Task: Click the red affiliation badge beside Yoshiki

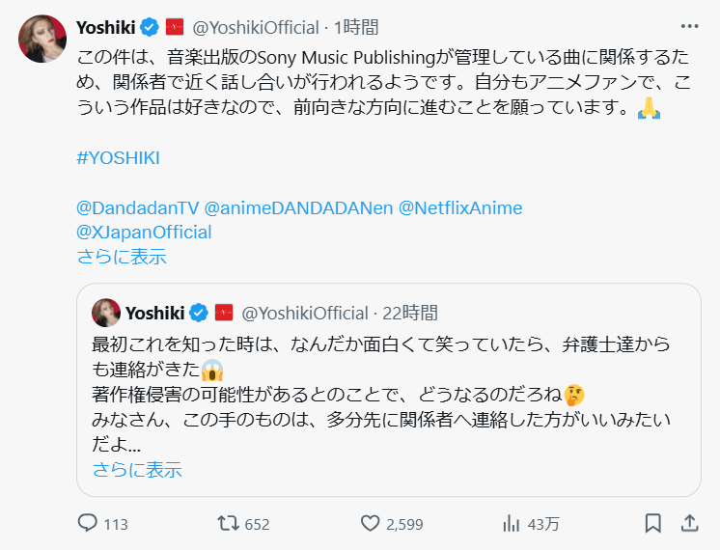Action: click(175, 26)
